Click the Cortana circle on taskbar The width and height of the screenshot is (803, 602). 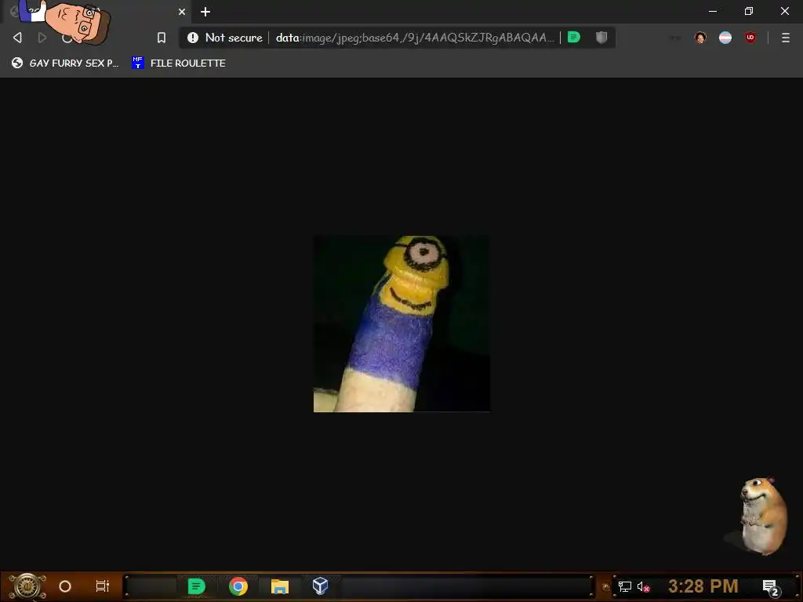[x=65, y=586]
